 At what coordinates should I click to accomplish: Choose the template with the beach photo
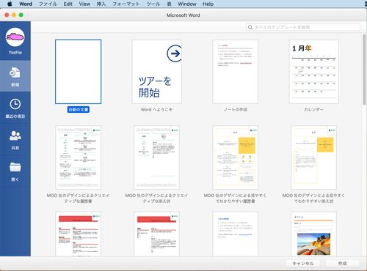(x=313, y=234)
